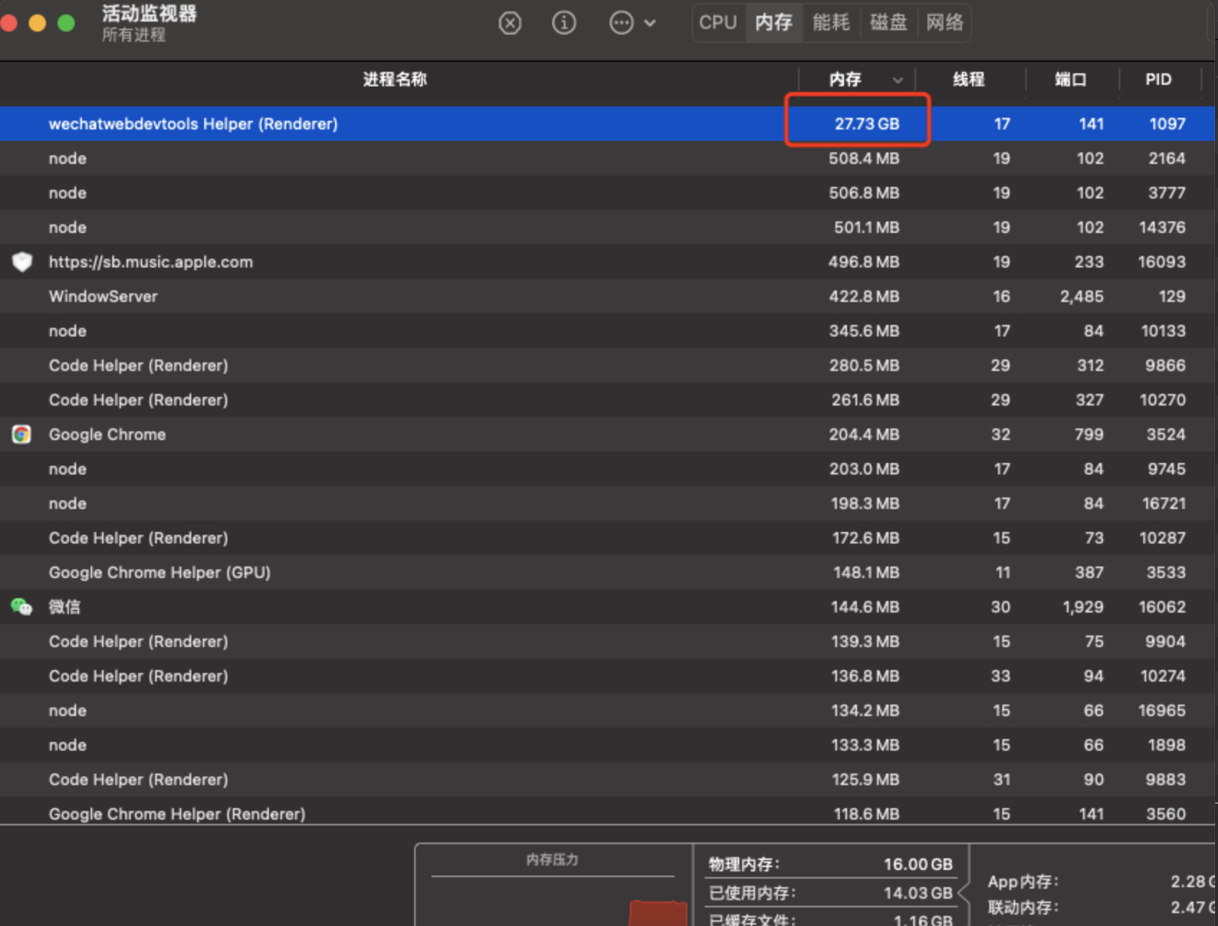Screen dimensions: 1218x926
Task: Click the 1,929 ports value
Action: (x=1083, y=607)
